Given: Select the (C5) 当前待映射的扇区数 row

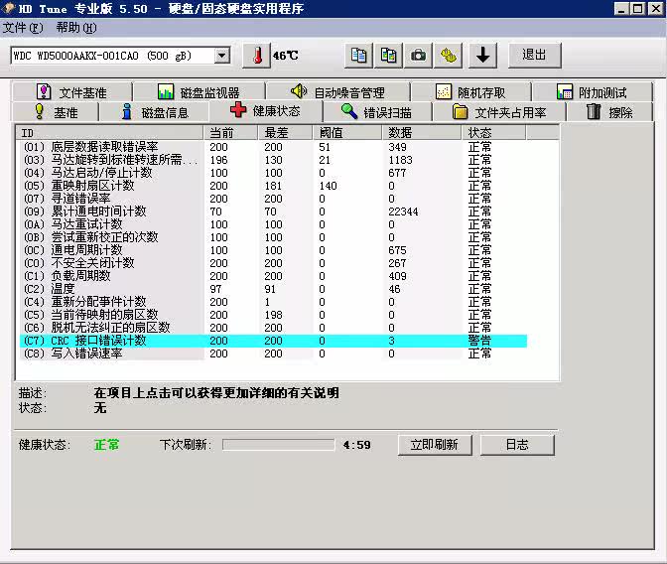Looking at the screenshot, I should click(274, 315).
